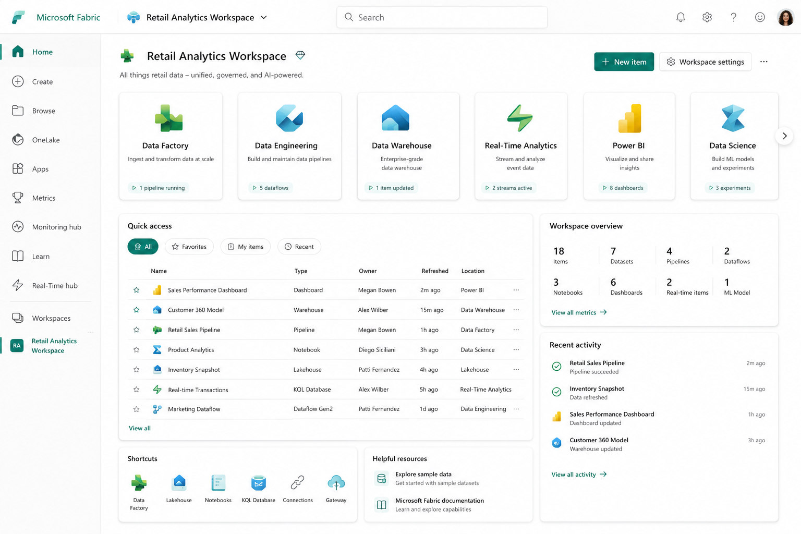Toggle favorite star for Inventory Snapshot
This screenshot has height=534, width=801.
point(136,370)
